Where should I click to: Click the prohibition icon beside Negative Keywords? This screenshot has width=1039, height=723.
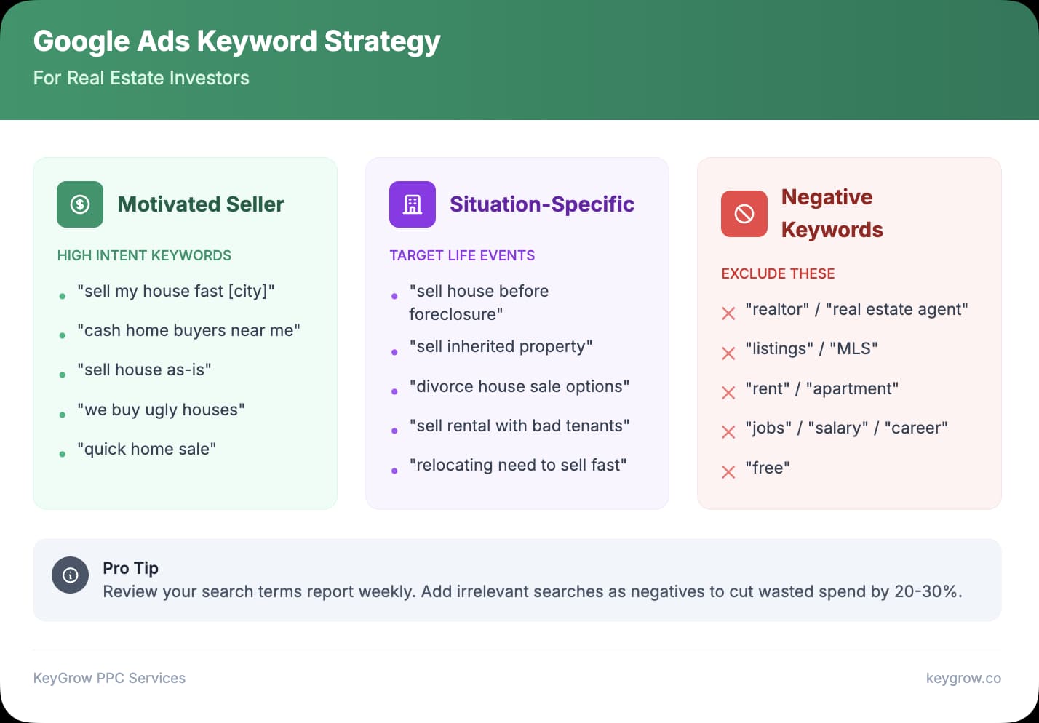(x=744, y=213)
